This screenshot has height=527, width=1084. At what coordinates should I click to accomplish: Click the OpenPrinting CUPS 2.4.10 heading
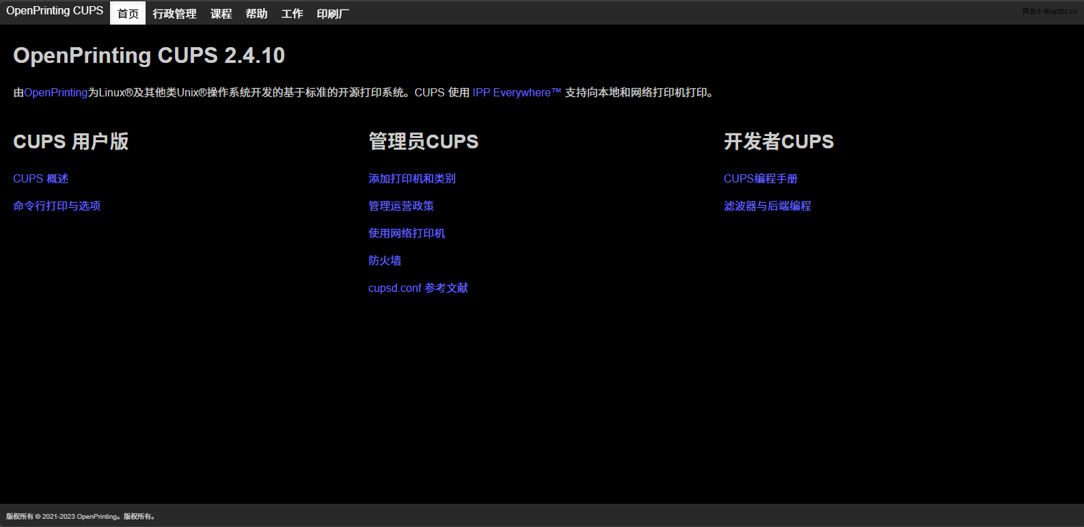coord(149,56)
